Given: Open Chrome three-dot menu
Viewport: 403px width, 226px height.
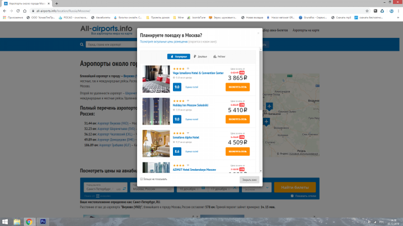Looking at the screenshot, I should 399,11.
